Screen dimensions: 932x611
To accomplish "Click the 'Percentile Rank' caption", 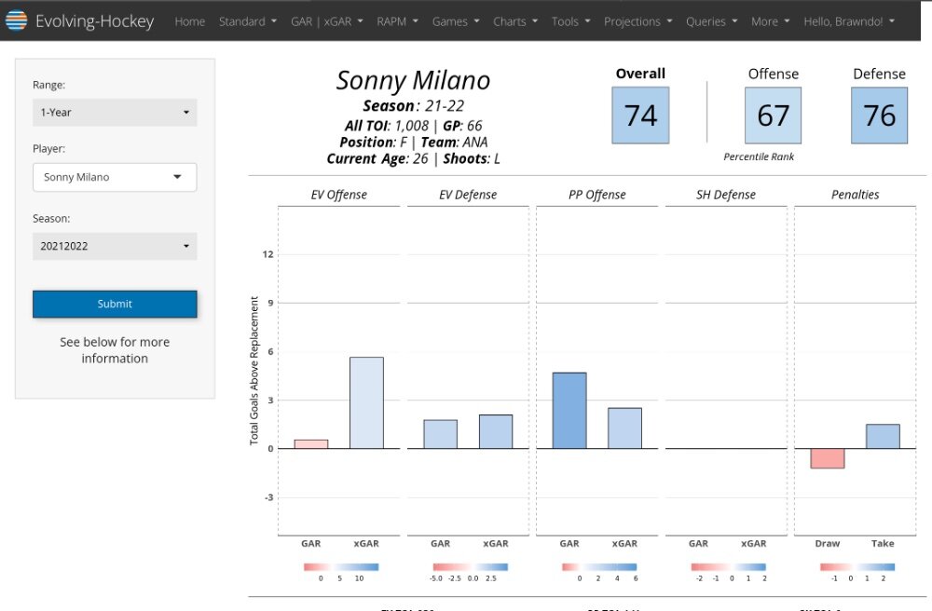I will pos(759,156).
